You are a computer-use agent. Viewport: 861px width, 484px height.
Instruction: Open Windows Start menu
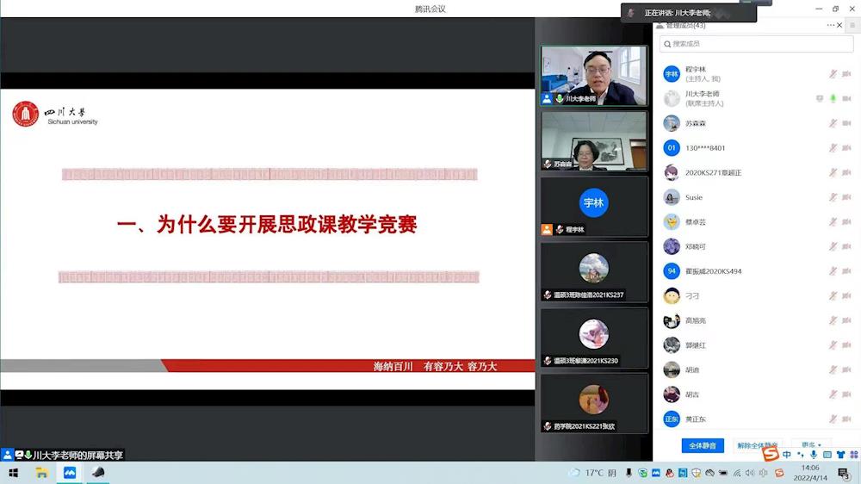(14, 473)
